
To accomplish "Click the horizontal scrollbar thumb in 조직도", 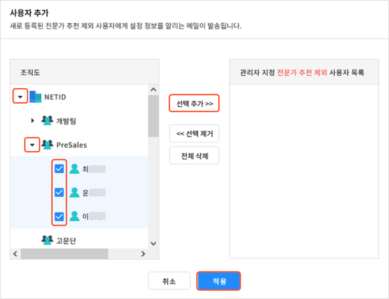I will click(x=64, y=254).
